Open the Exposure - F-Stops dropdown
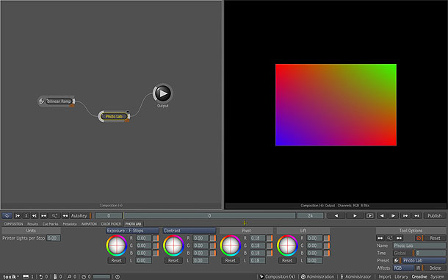Screen dimensions: 448x280 coord(132,231)
